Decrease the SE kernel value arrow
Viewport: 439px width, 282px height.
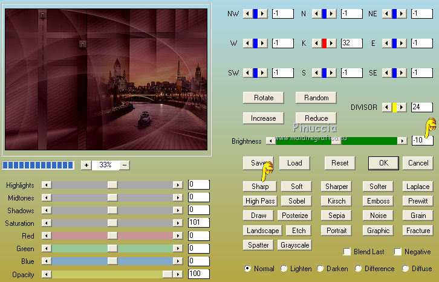386,73
